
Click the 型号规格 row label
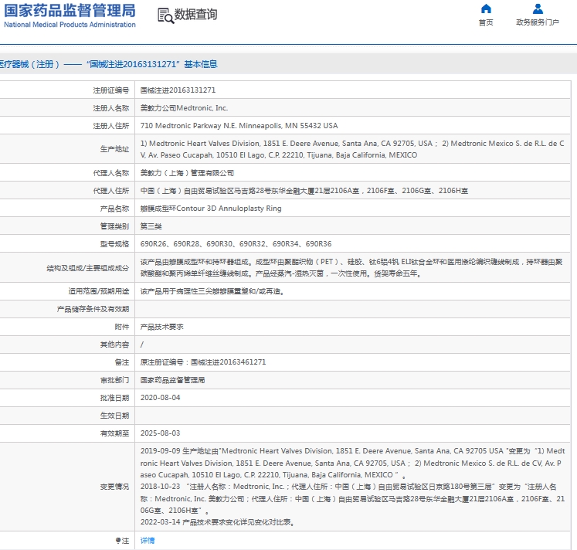pyautogui.click(x=114, y=244)
